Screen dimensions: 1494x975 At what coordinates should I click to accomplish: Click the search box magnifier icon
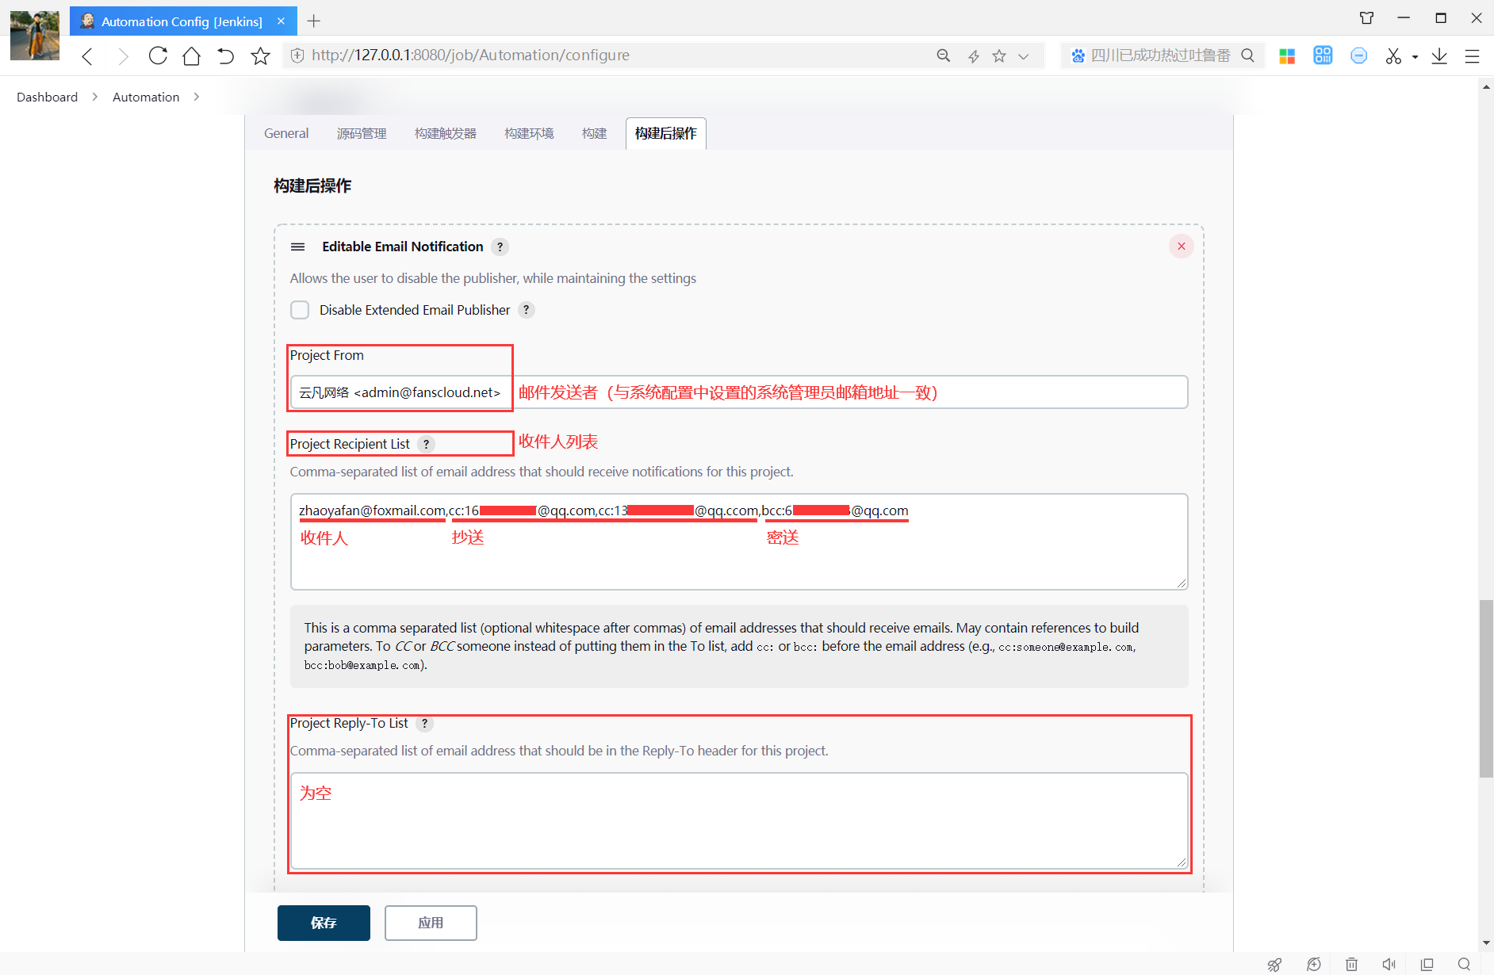(1247, 55)
